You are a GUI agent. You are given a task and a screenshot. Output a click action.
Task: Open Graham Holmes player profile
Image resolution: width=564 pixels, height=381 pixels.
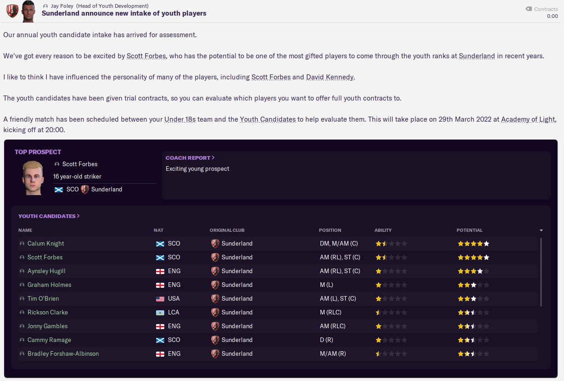50,285
